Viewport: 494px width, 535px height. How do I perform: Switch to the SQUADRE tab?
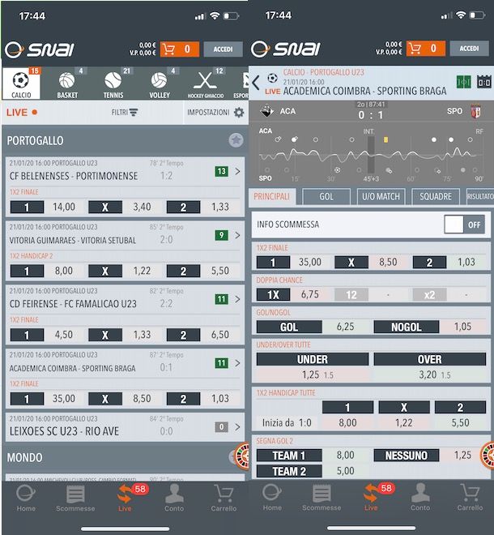coord(436,196)
